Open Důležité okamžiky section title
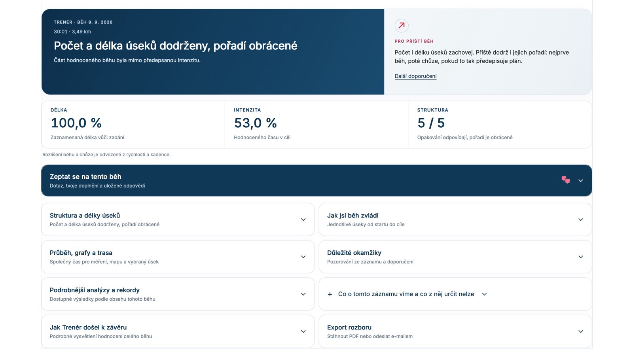Viewport: 633px width, 356px height. (354, 253)
